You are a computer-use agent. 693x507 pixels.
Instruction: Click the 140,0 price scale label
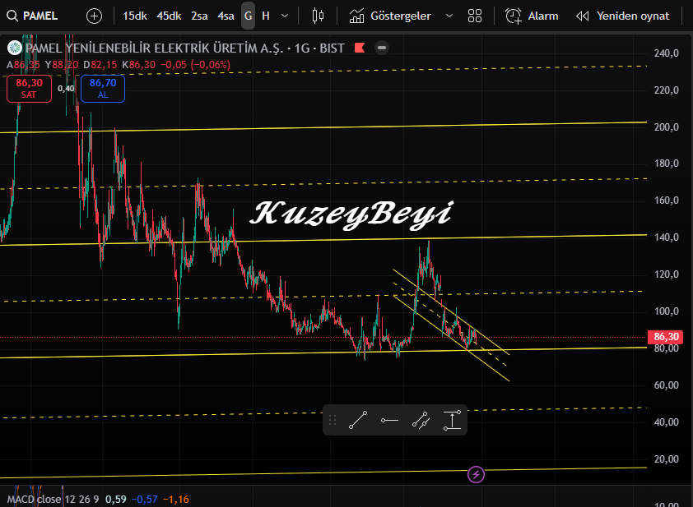point(666,237)
